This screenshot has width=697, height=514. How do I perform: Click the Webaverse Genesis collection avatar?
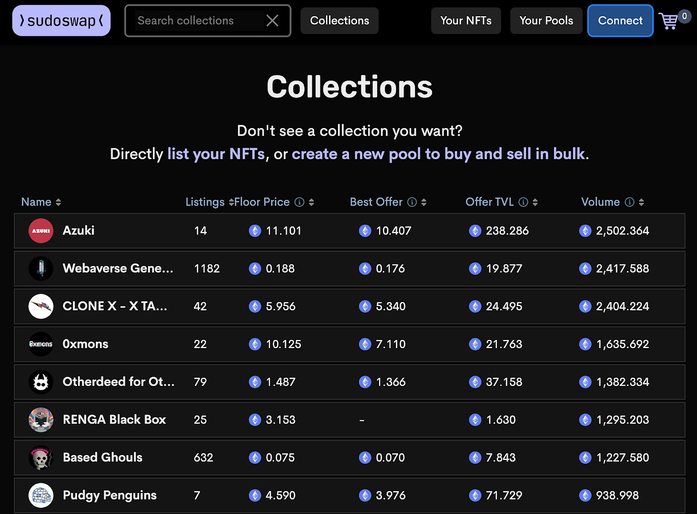[41, 269]
